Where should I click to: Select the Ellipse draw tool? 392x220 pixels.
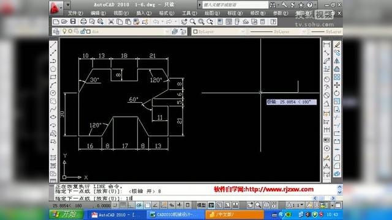click(53, 117)
